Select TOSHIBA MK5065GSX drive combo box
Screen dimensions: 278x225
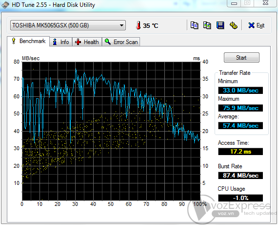click(68, 25)
